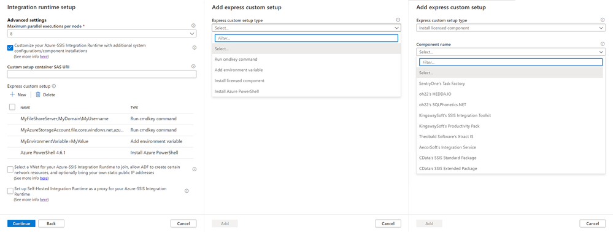Click info icon beside Self-Hosted Integration Runtime proxy option
The height and width of the screenshot is (232, 613).
[187, 191]
